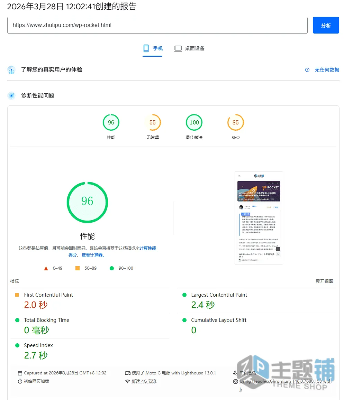
Task: Click the orange square beside First Contentful Paint
Action: point(17,295)
